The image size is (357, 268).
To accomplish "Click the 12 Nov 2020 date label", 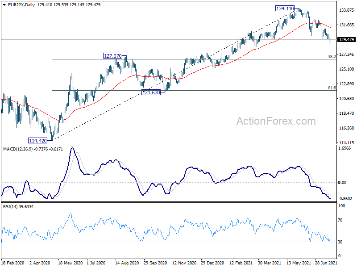I will pos(184,263).
